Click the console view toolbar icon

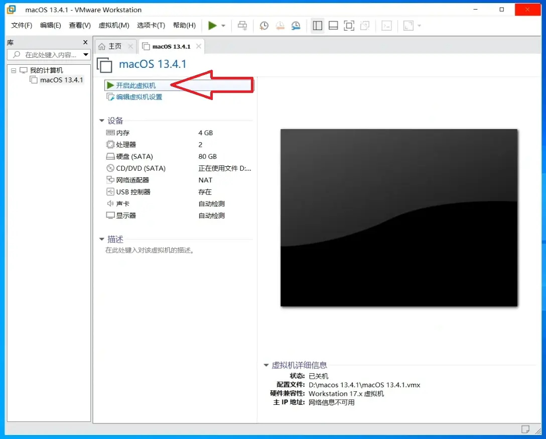pos(386,26)
